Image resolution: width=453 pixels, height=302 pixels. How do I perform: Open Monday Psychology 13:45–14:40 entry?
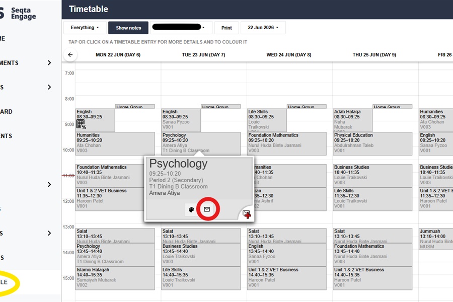[115, 255]
